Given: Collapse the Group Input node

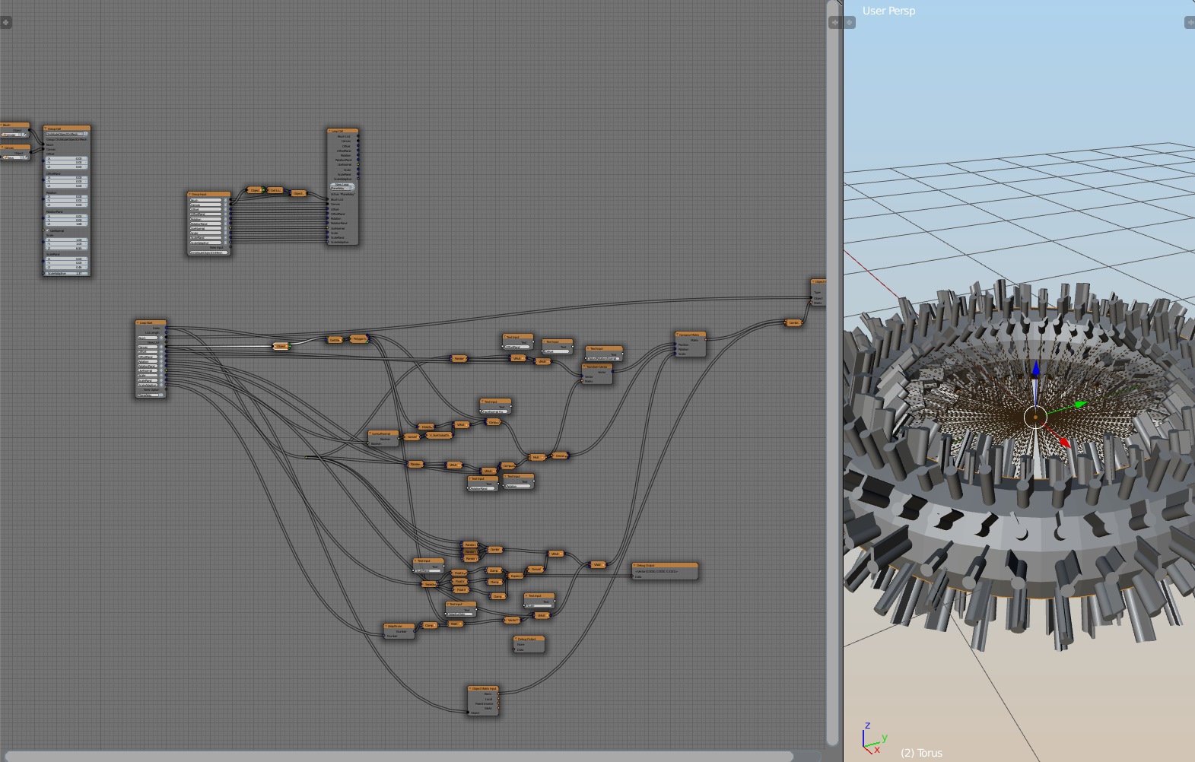Looking at the screenshot, I should (189, 194).
